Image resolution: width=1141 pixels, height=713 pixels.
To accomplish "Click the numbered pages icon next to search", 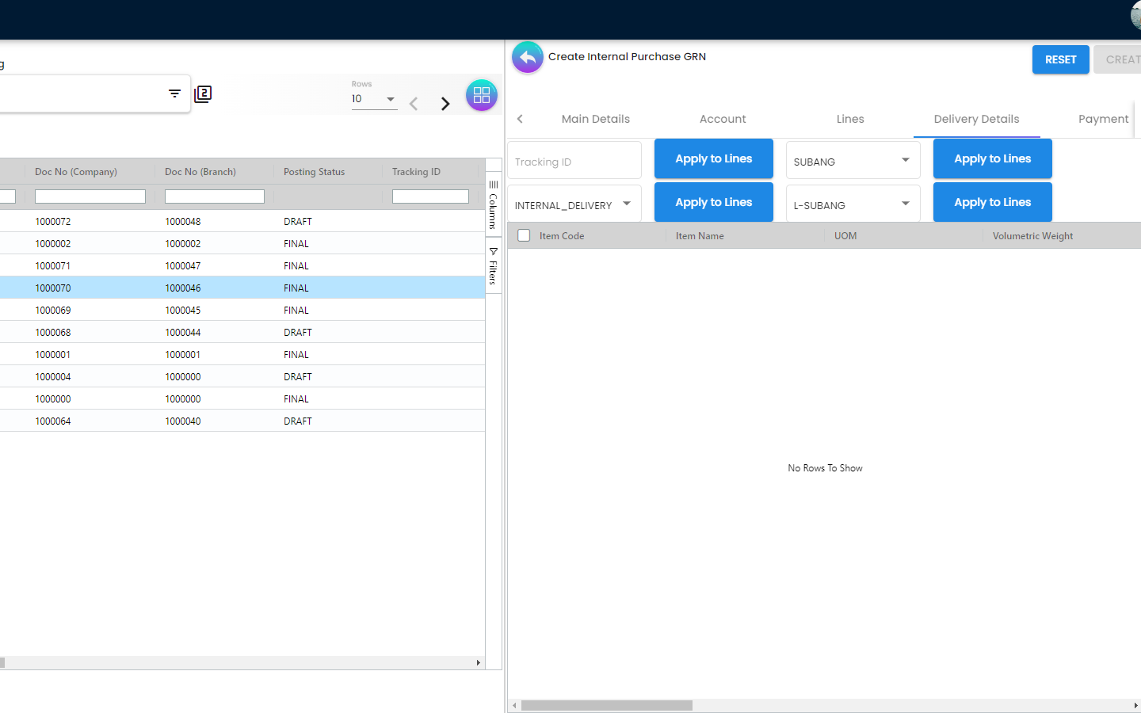I will [x=203, y=94].
